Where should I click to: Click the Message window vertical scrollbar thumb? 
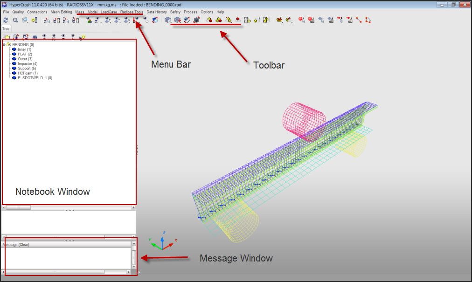coord(134,257)
